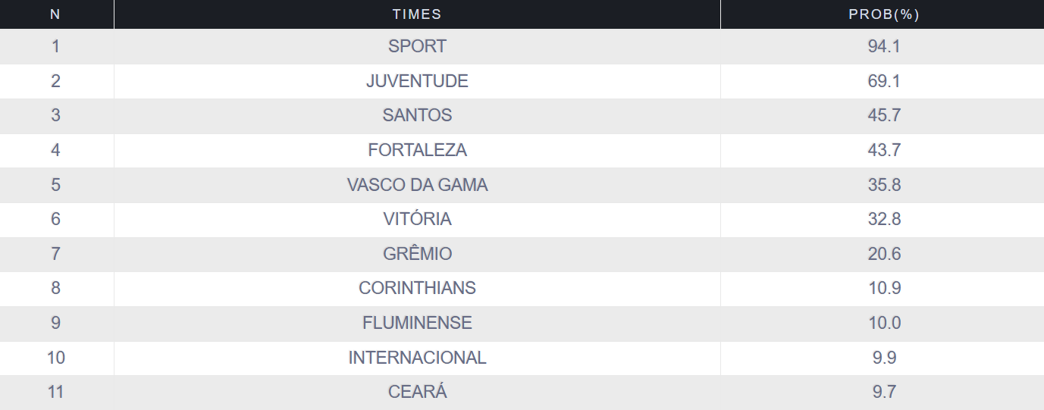Click the 94.1 probability value

coord(884,46)
